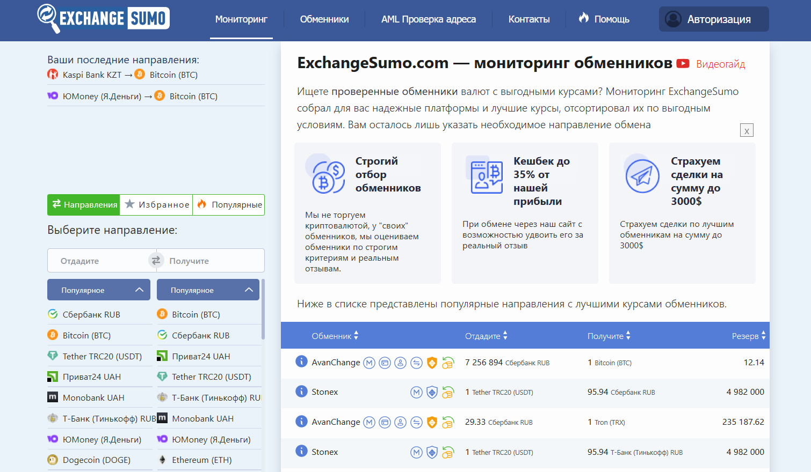Screen dimensions: 811x472
Task: Click the flame icon next to Помощь
Action: tap(584, 18)
